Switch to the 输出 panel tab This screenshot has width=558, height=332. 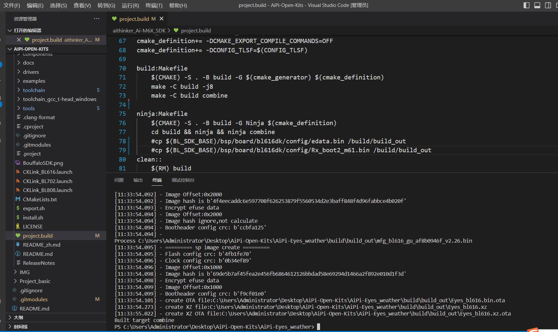click(x=138, y=180)
